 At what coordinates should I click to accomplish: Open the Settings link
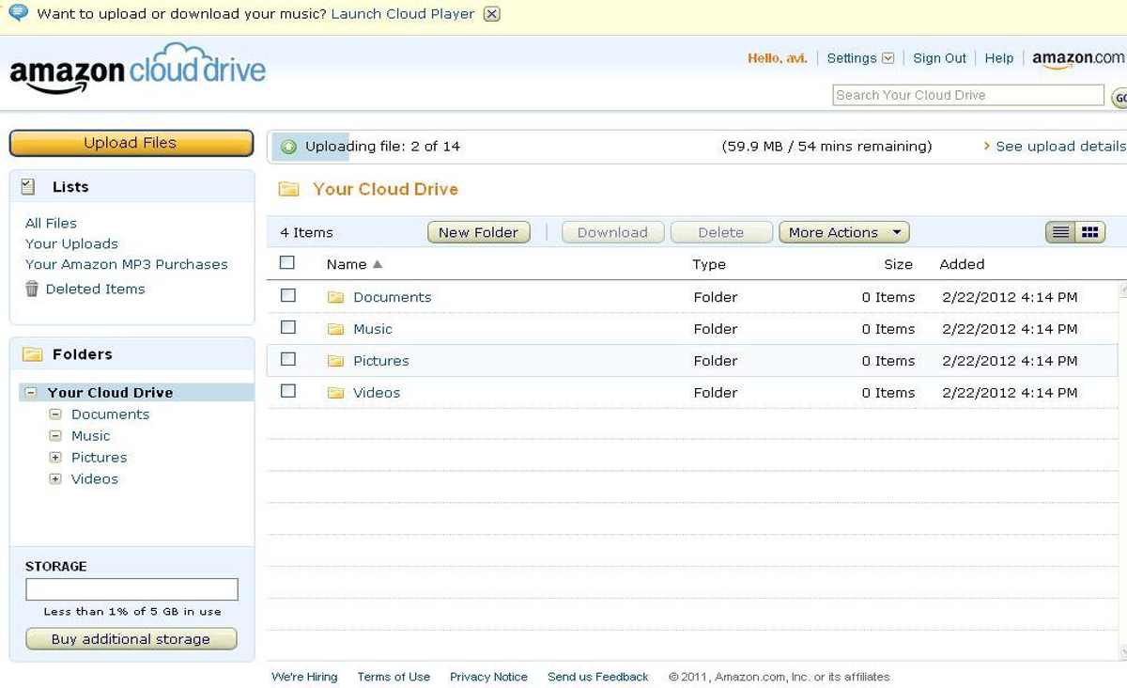851,58
